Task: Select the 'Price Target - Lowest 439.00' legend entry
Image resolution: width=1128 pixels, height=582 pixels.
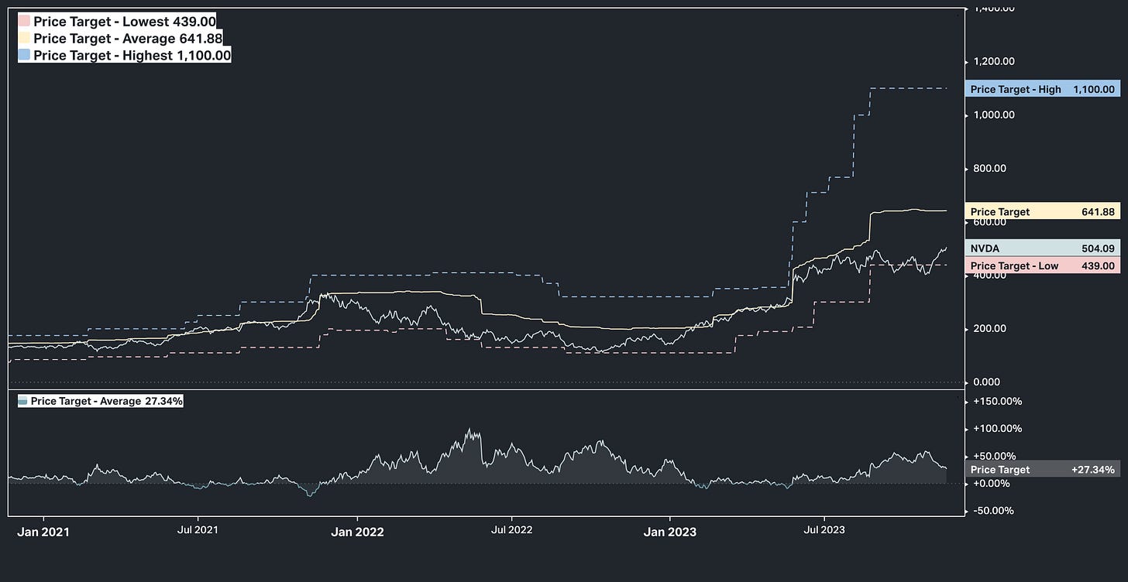Action: [x=118, y=22]
